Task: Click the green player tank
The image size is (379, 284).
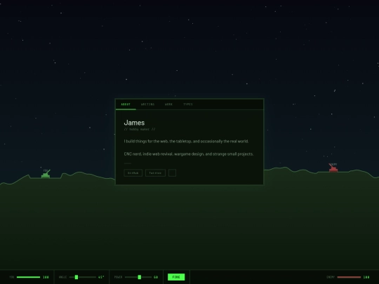Action: [46, 174]
